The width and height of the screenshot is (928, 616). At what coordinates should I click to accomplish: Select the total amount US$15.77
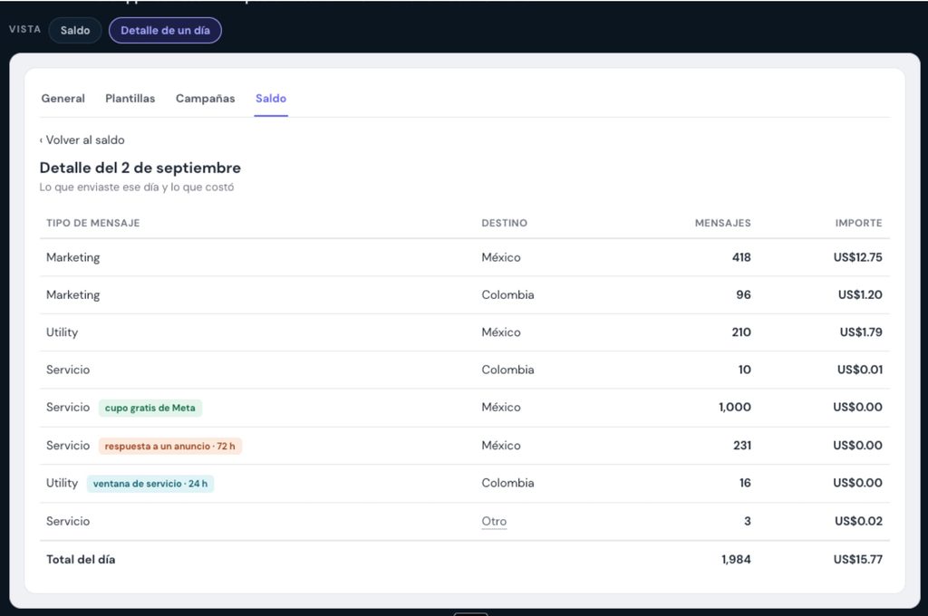(857, 559)
